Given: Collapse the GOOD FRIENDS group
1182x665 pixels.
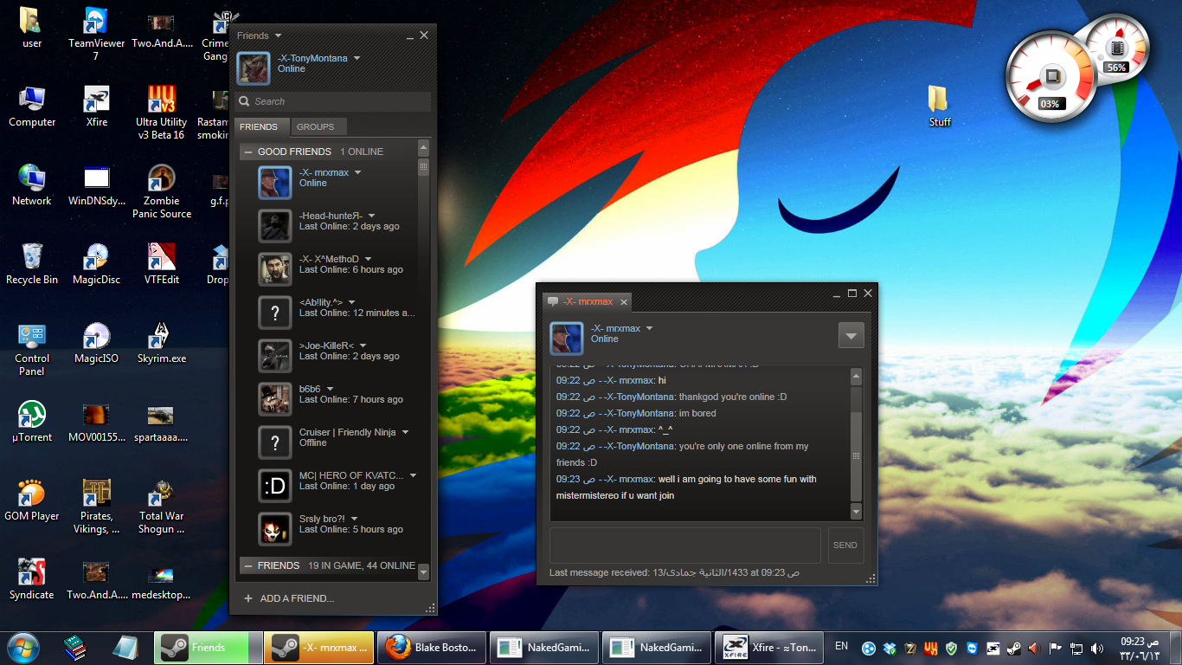Looking at the screenshot, I should tap(248, 152).
